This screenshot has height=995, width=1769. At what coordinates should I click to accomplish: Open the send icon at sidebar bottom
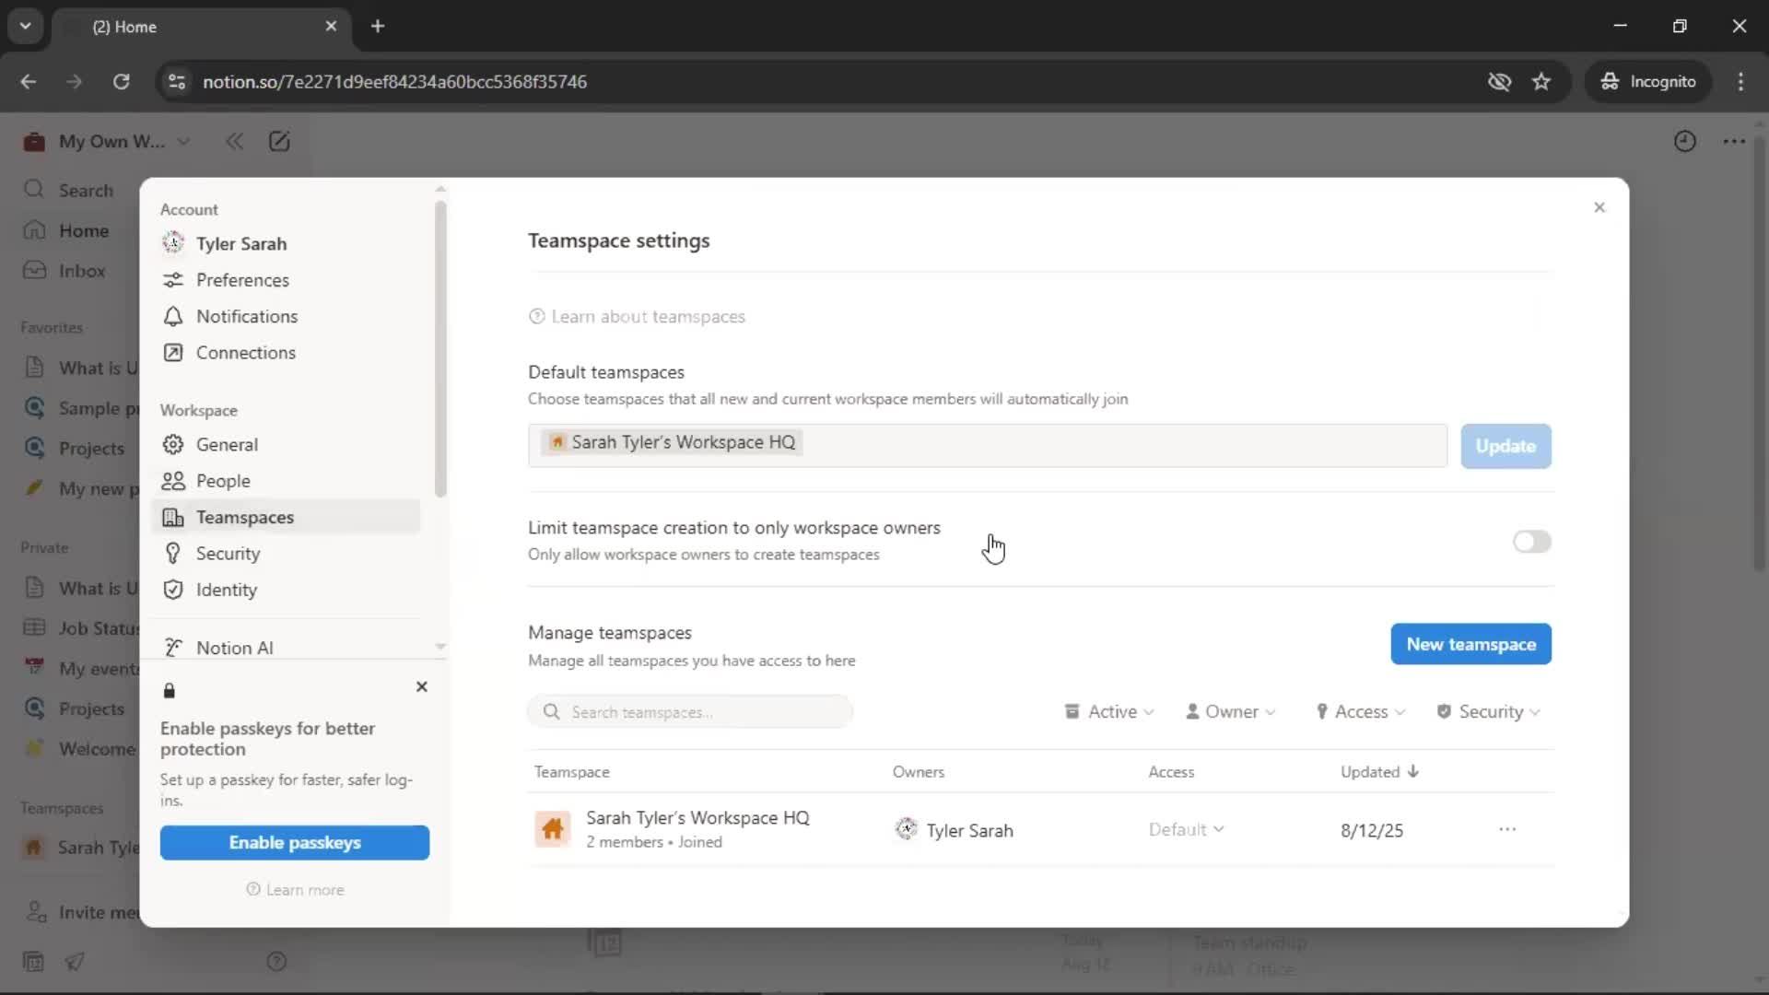click(x=76, y=962)
